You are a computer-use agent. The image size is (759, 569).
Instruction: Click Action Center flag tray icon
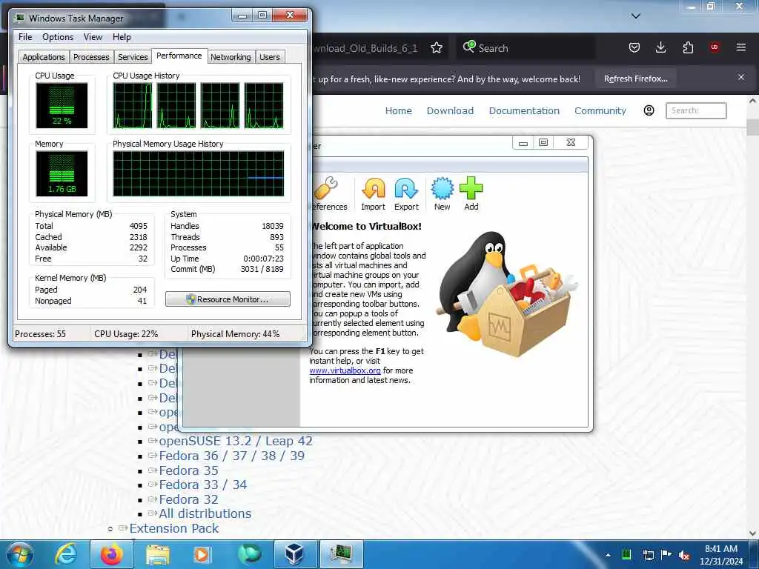666,554
